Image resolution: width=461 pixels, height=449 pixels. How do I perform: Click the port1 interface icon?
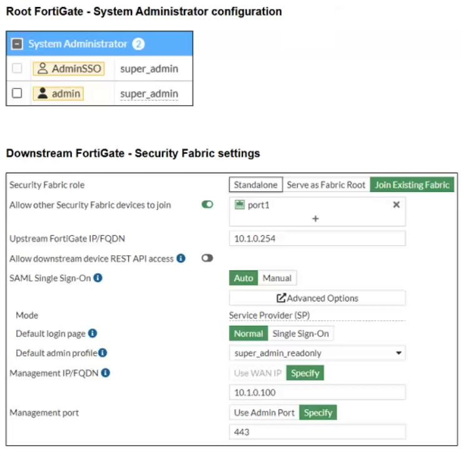coord(240,204)
